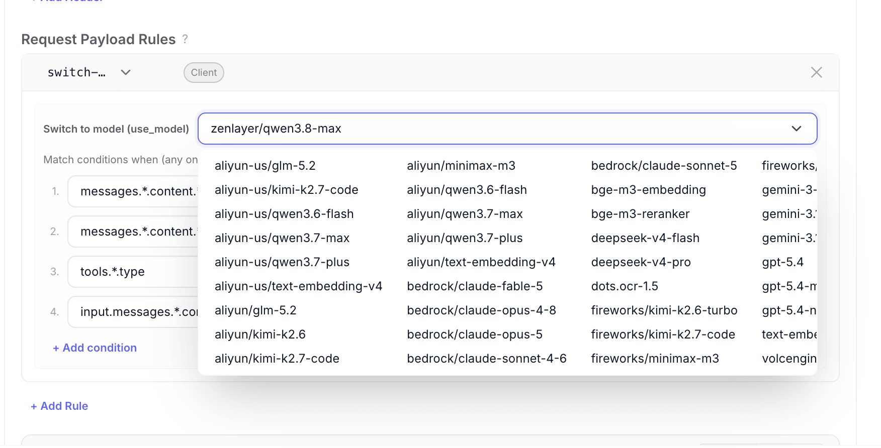
Task: Choose aliyun/kimi-k2.6 model
Action: (260, 334)
